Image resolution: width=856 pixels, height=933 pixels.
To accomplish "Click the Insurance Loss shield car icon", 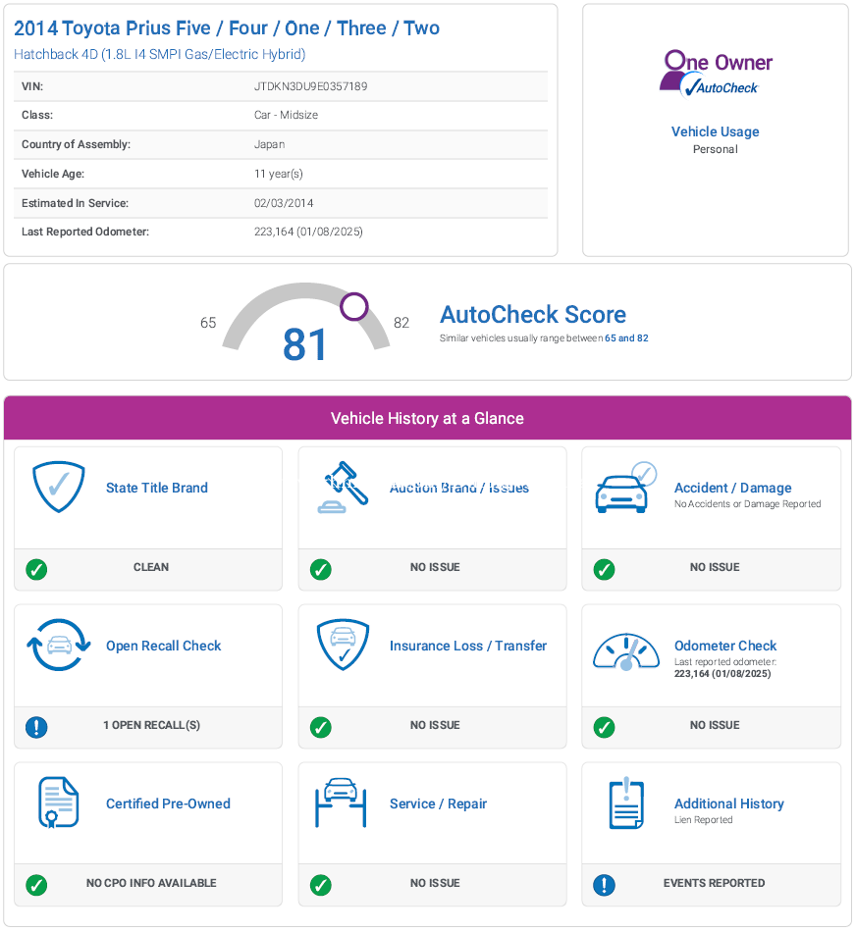I will (343, 645).
